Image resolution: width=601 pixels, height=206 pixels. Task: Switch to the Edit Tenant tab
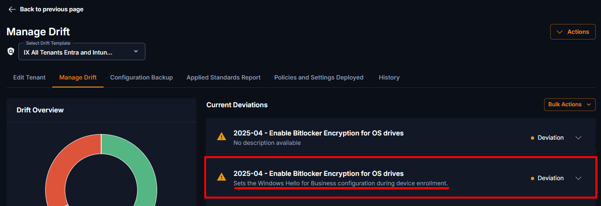[x=29, y=77]
